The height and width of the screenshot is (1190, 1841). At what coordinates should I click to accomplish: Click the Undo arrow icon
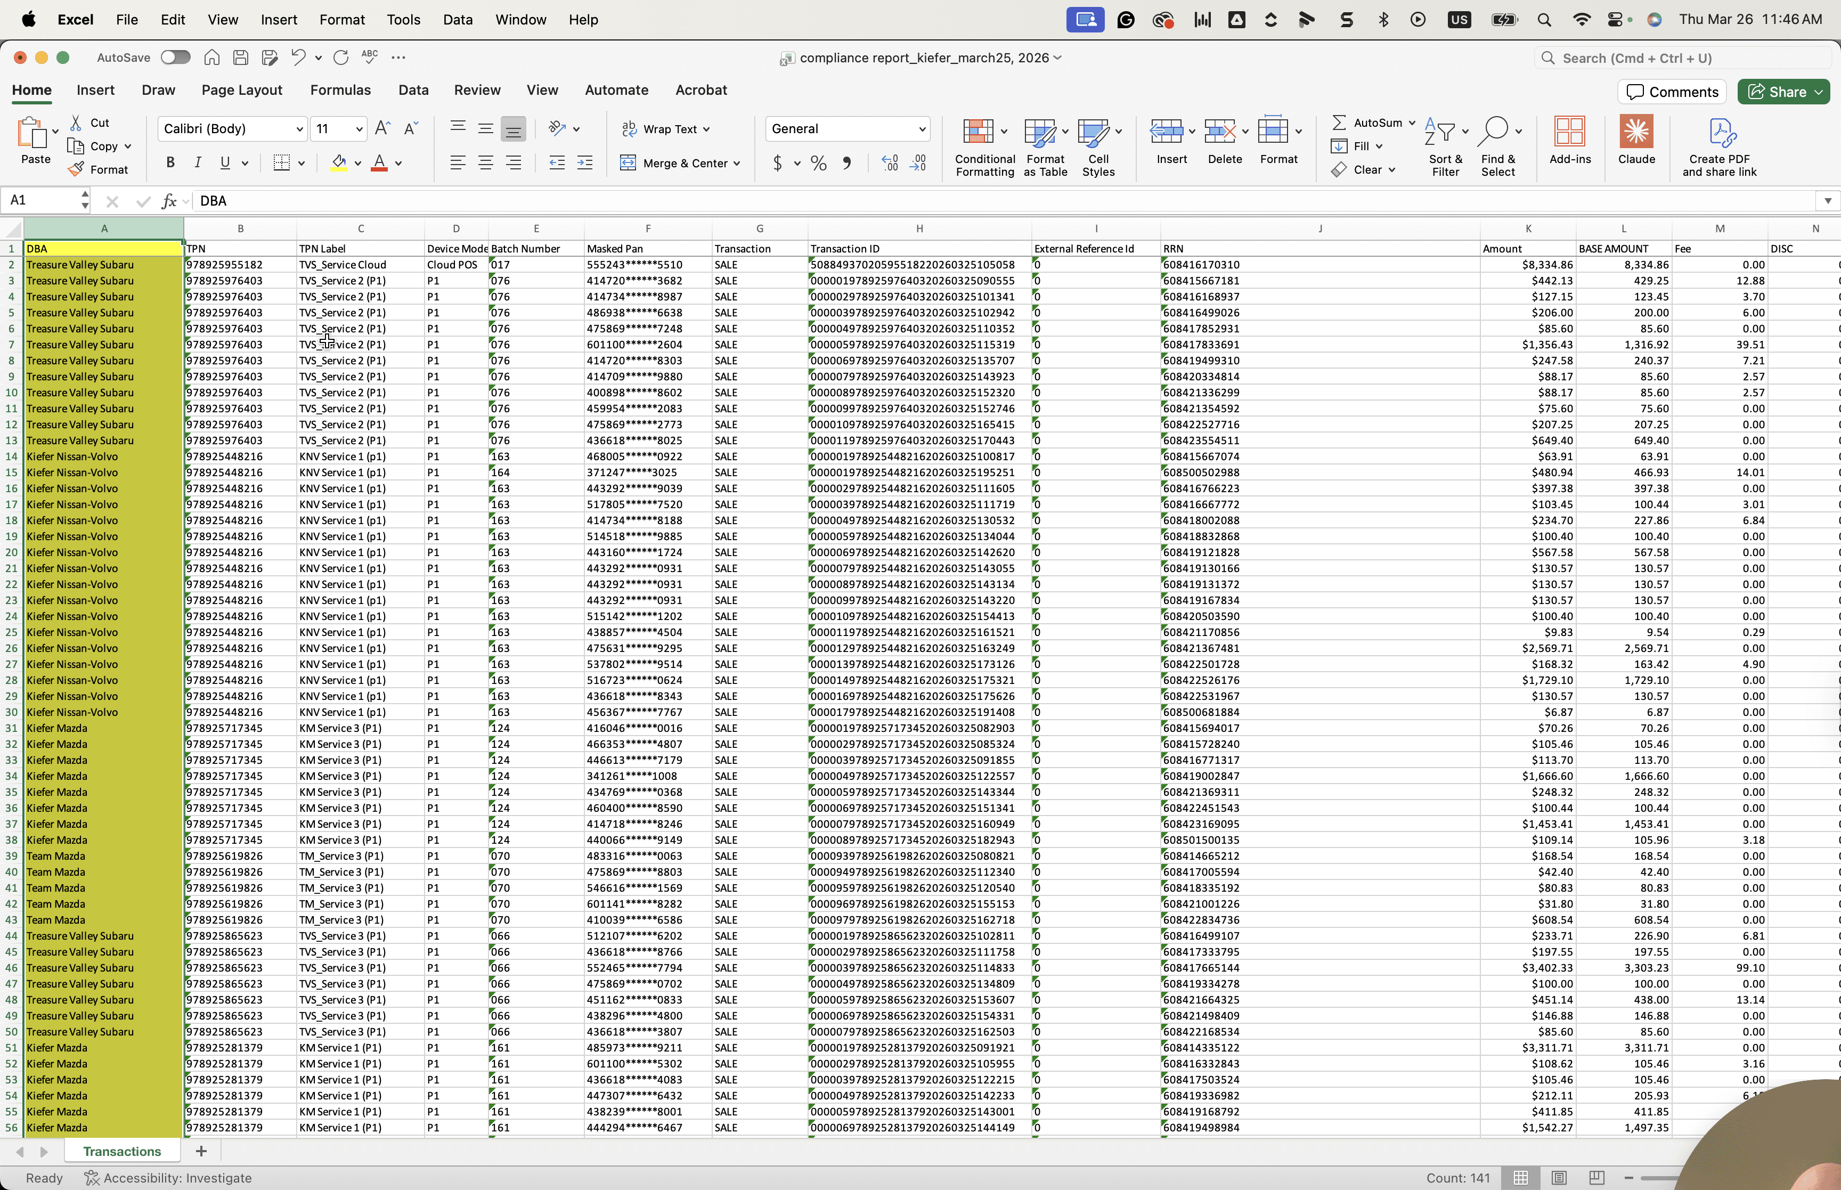click(298, 57)
